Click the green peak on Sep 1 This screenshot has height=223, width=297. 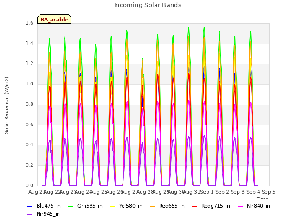(x=204, y=28)
